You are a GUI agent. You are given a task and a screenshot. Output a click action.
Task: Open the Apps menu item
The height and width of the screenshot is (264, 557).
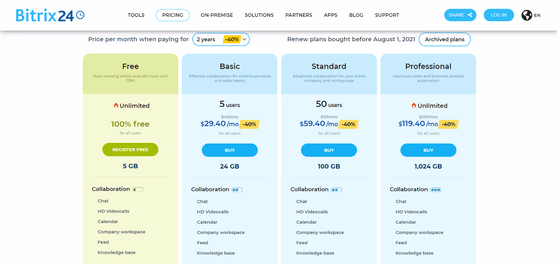pyautogui.click(x=331, y=15)
